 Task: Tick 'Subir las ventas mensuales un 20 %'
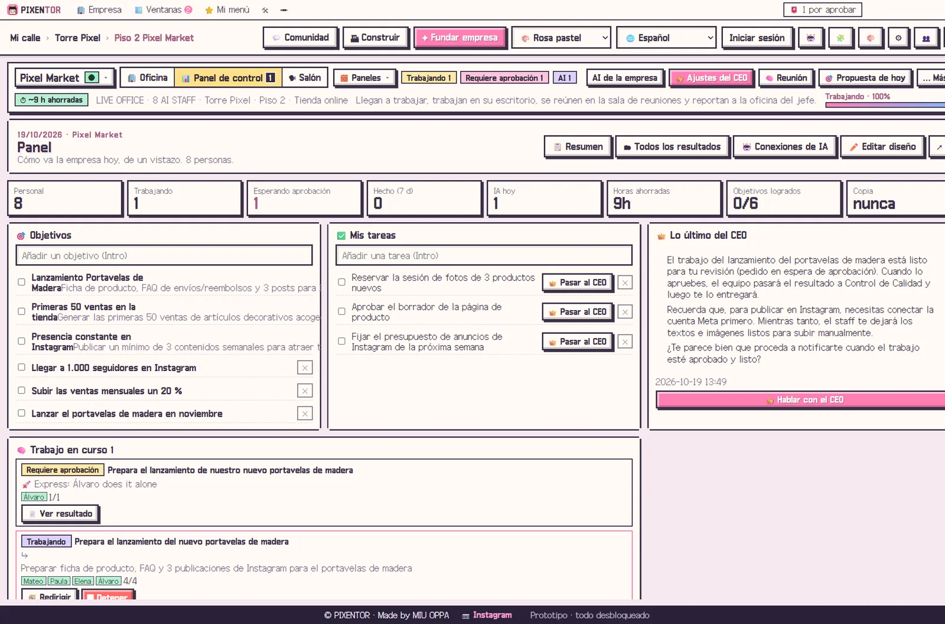(x=21, y=390)
